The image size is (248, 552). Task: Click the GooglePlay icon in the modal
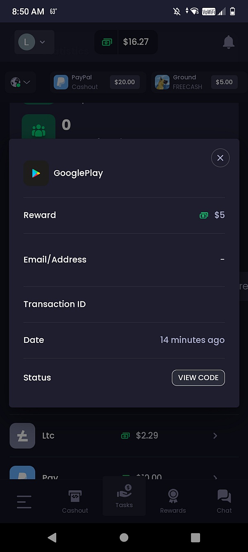point(36,173)
